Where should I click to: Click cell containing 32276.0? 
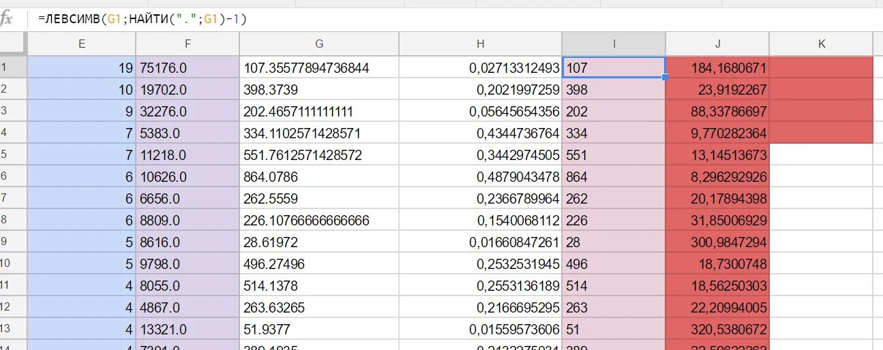coord(188,111)
